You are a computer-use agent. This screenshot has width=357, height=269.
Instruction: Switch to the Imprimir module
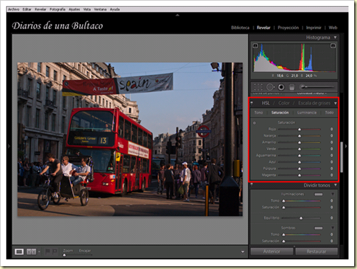314,28
